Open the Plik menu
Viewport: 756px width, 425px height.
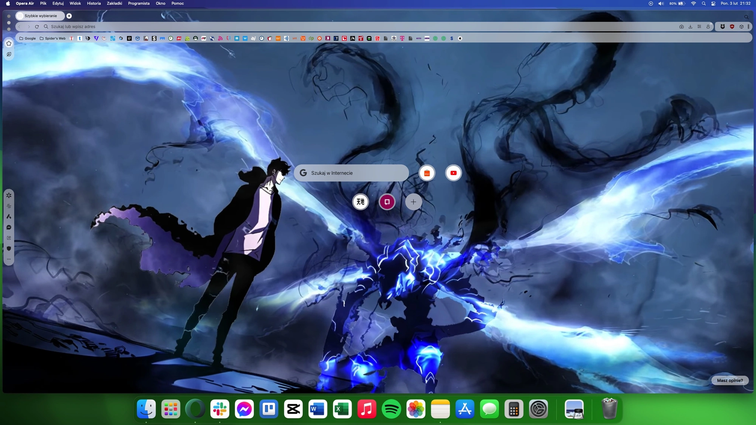pyautogui.click(x=43, y=3)
